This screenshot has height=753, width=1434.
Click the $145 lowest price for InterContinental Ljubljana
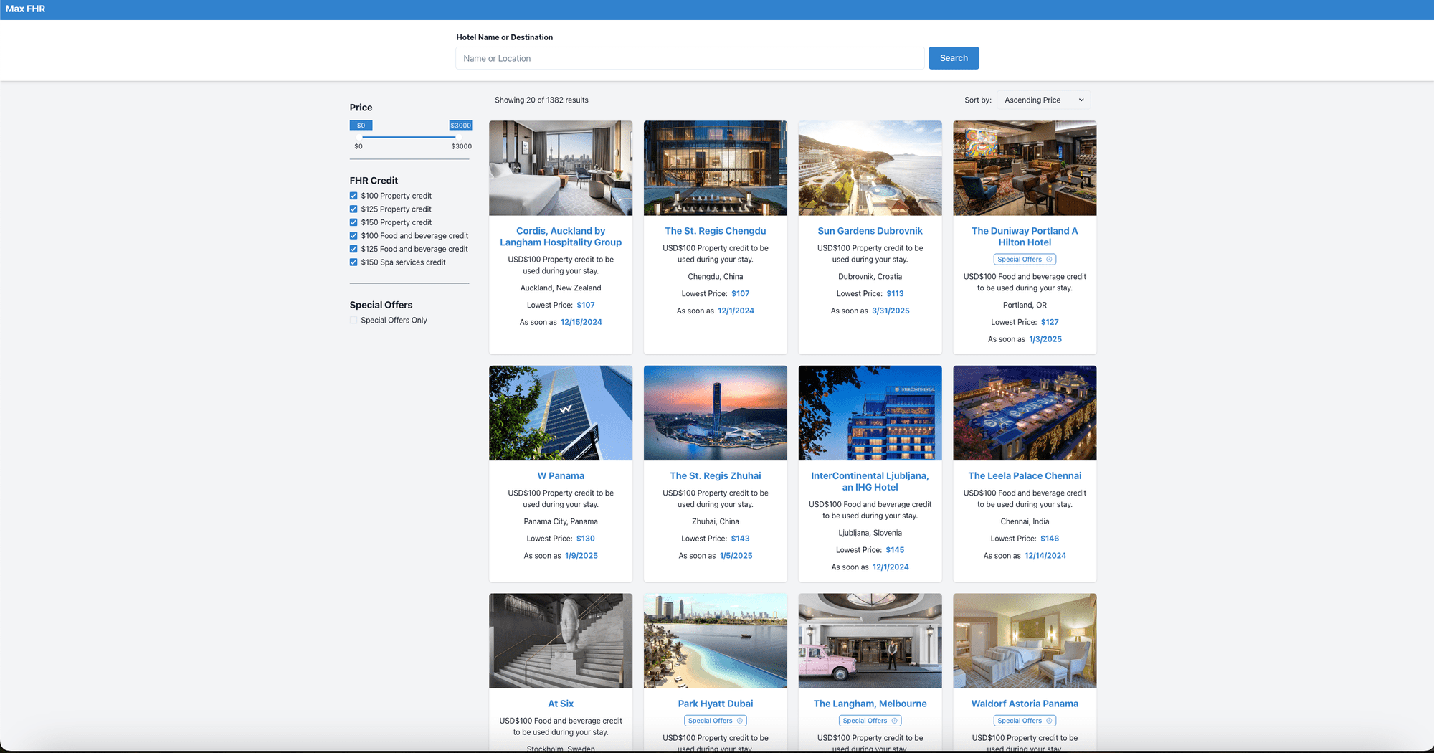tap(895, 550)
